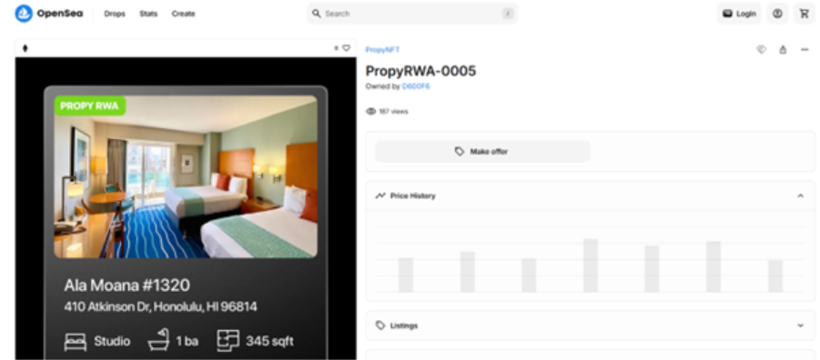Click the Make offer button
This screenshot has width=820, height=360.
pos(482,152)
